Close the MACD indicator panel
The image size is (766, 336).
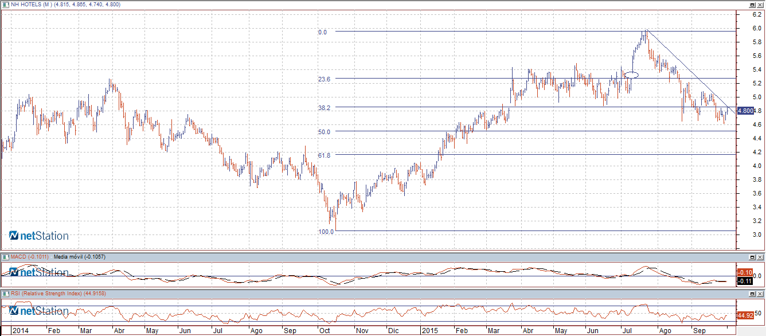[760, 256]
